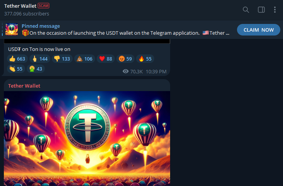The width and height of the screenshot is (283, 186).
Task: Add the poop emoji reaction 106
Action: [84, 59]
